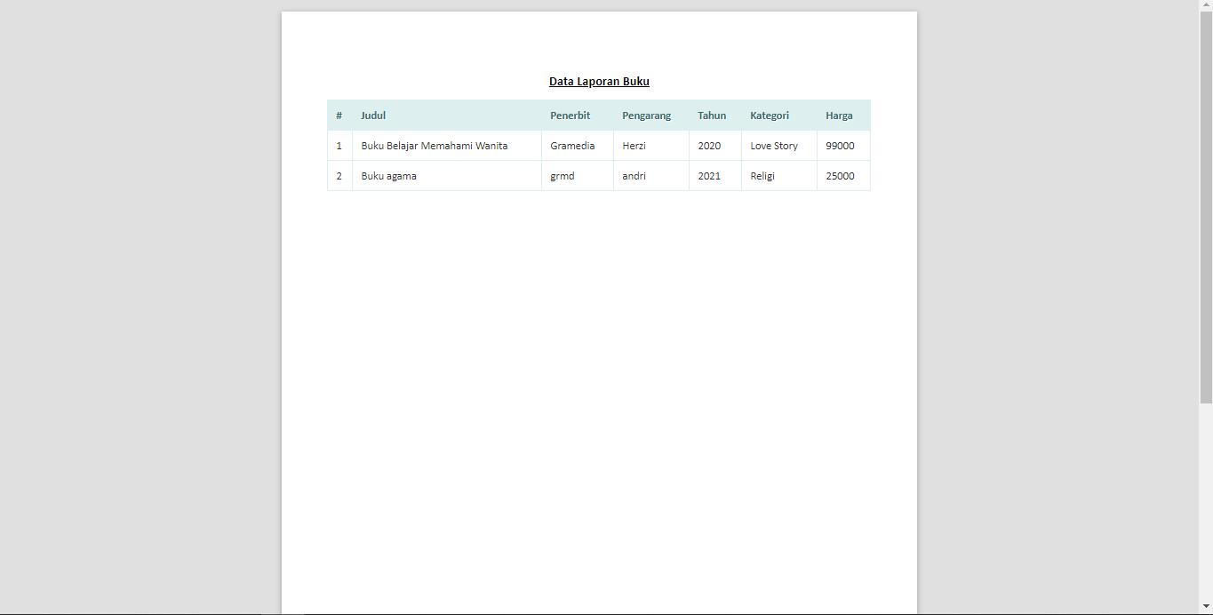Select the Penerbit column header
Screen dimensions: 1213x615
coord(571,115)
